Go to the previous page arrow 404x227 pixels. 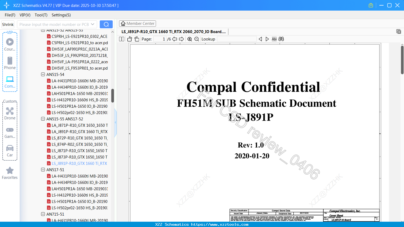[x=175, y=39]
